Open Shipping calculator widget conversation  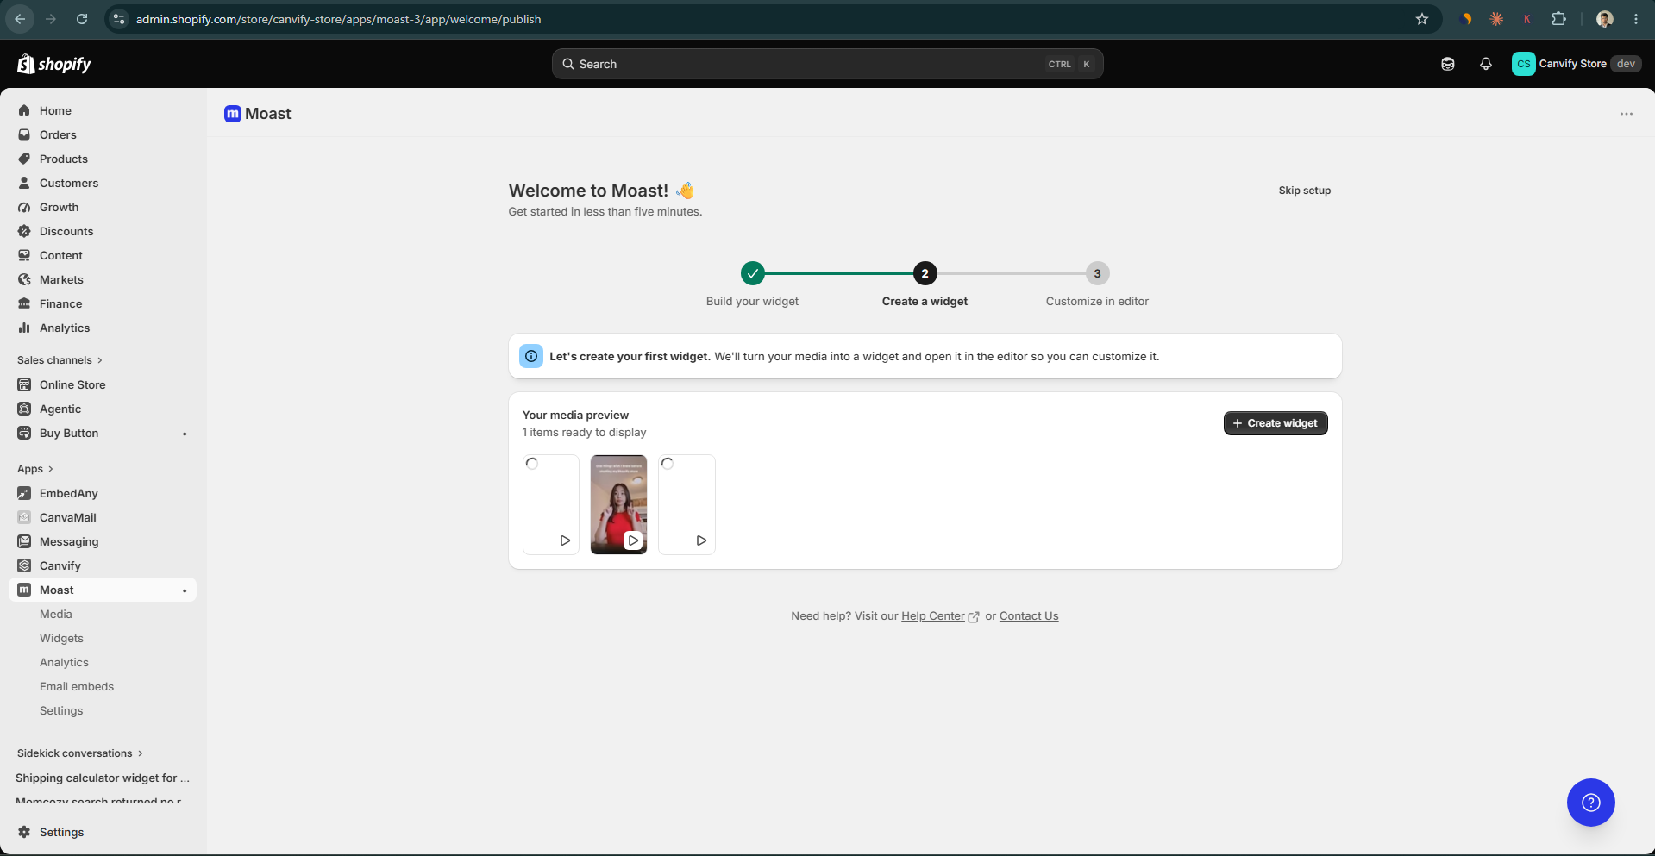point(103,778)
